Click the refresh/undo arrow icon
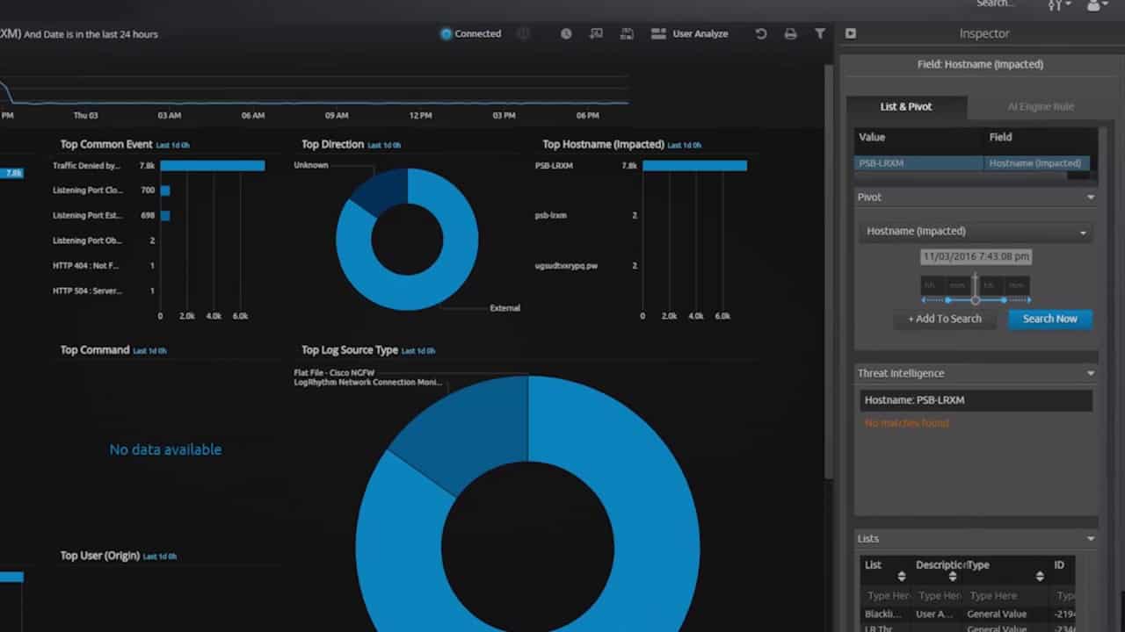 click(761, 34)
